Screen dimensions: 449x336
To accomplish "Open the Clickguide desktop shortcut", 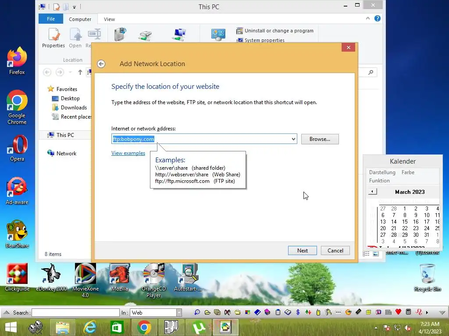I will tap(17, 277).
